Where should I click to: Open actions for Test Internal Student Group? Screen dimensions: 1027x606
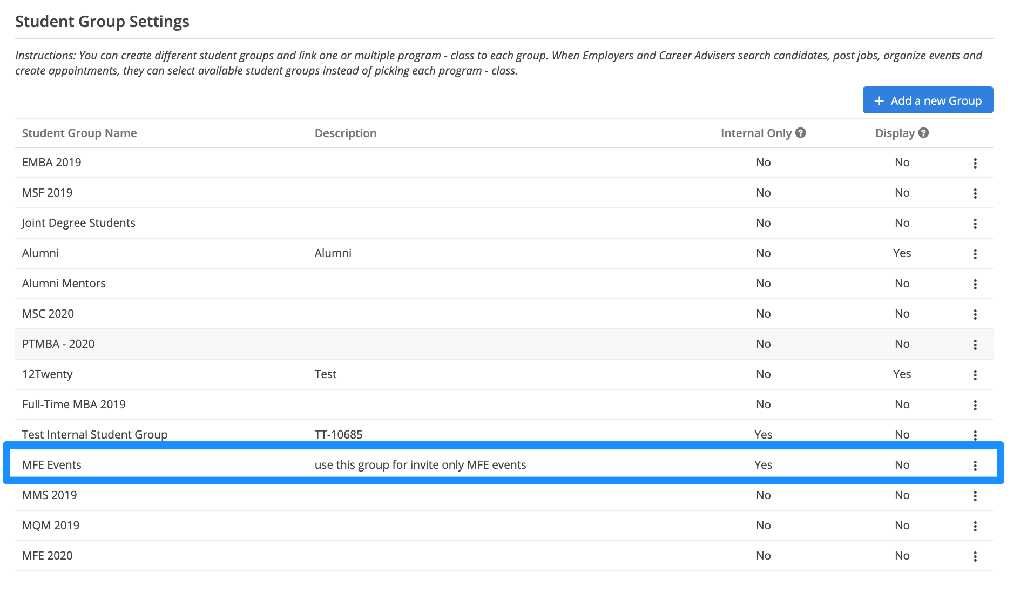[x=975, y=435]
